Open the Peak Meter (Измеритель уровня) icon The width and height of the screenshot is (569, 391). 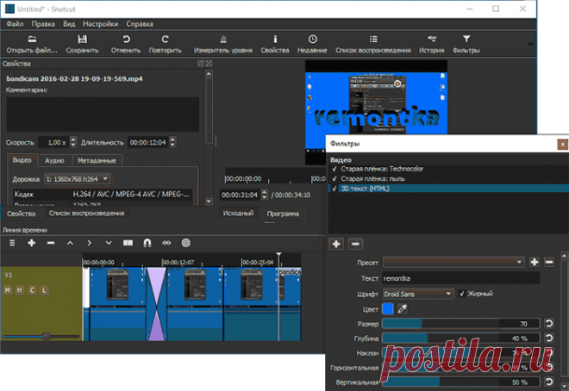[223, 39]
